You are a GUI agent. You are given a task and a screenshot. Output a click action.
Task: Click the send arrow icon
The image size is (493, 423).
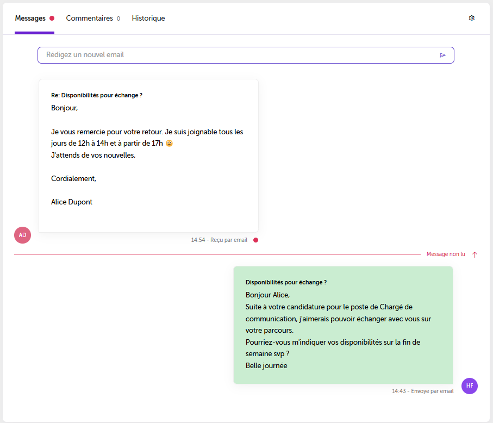[442, 55]
